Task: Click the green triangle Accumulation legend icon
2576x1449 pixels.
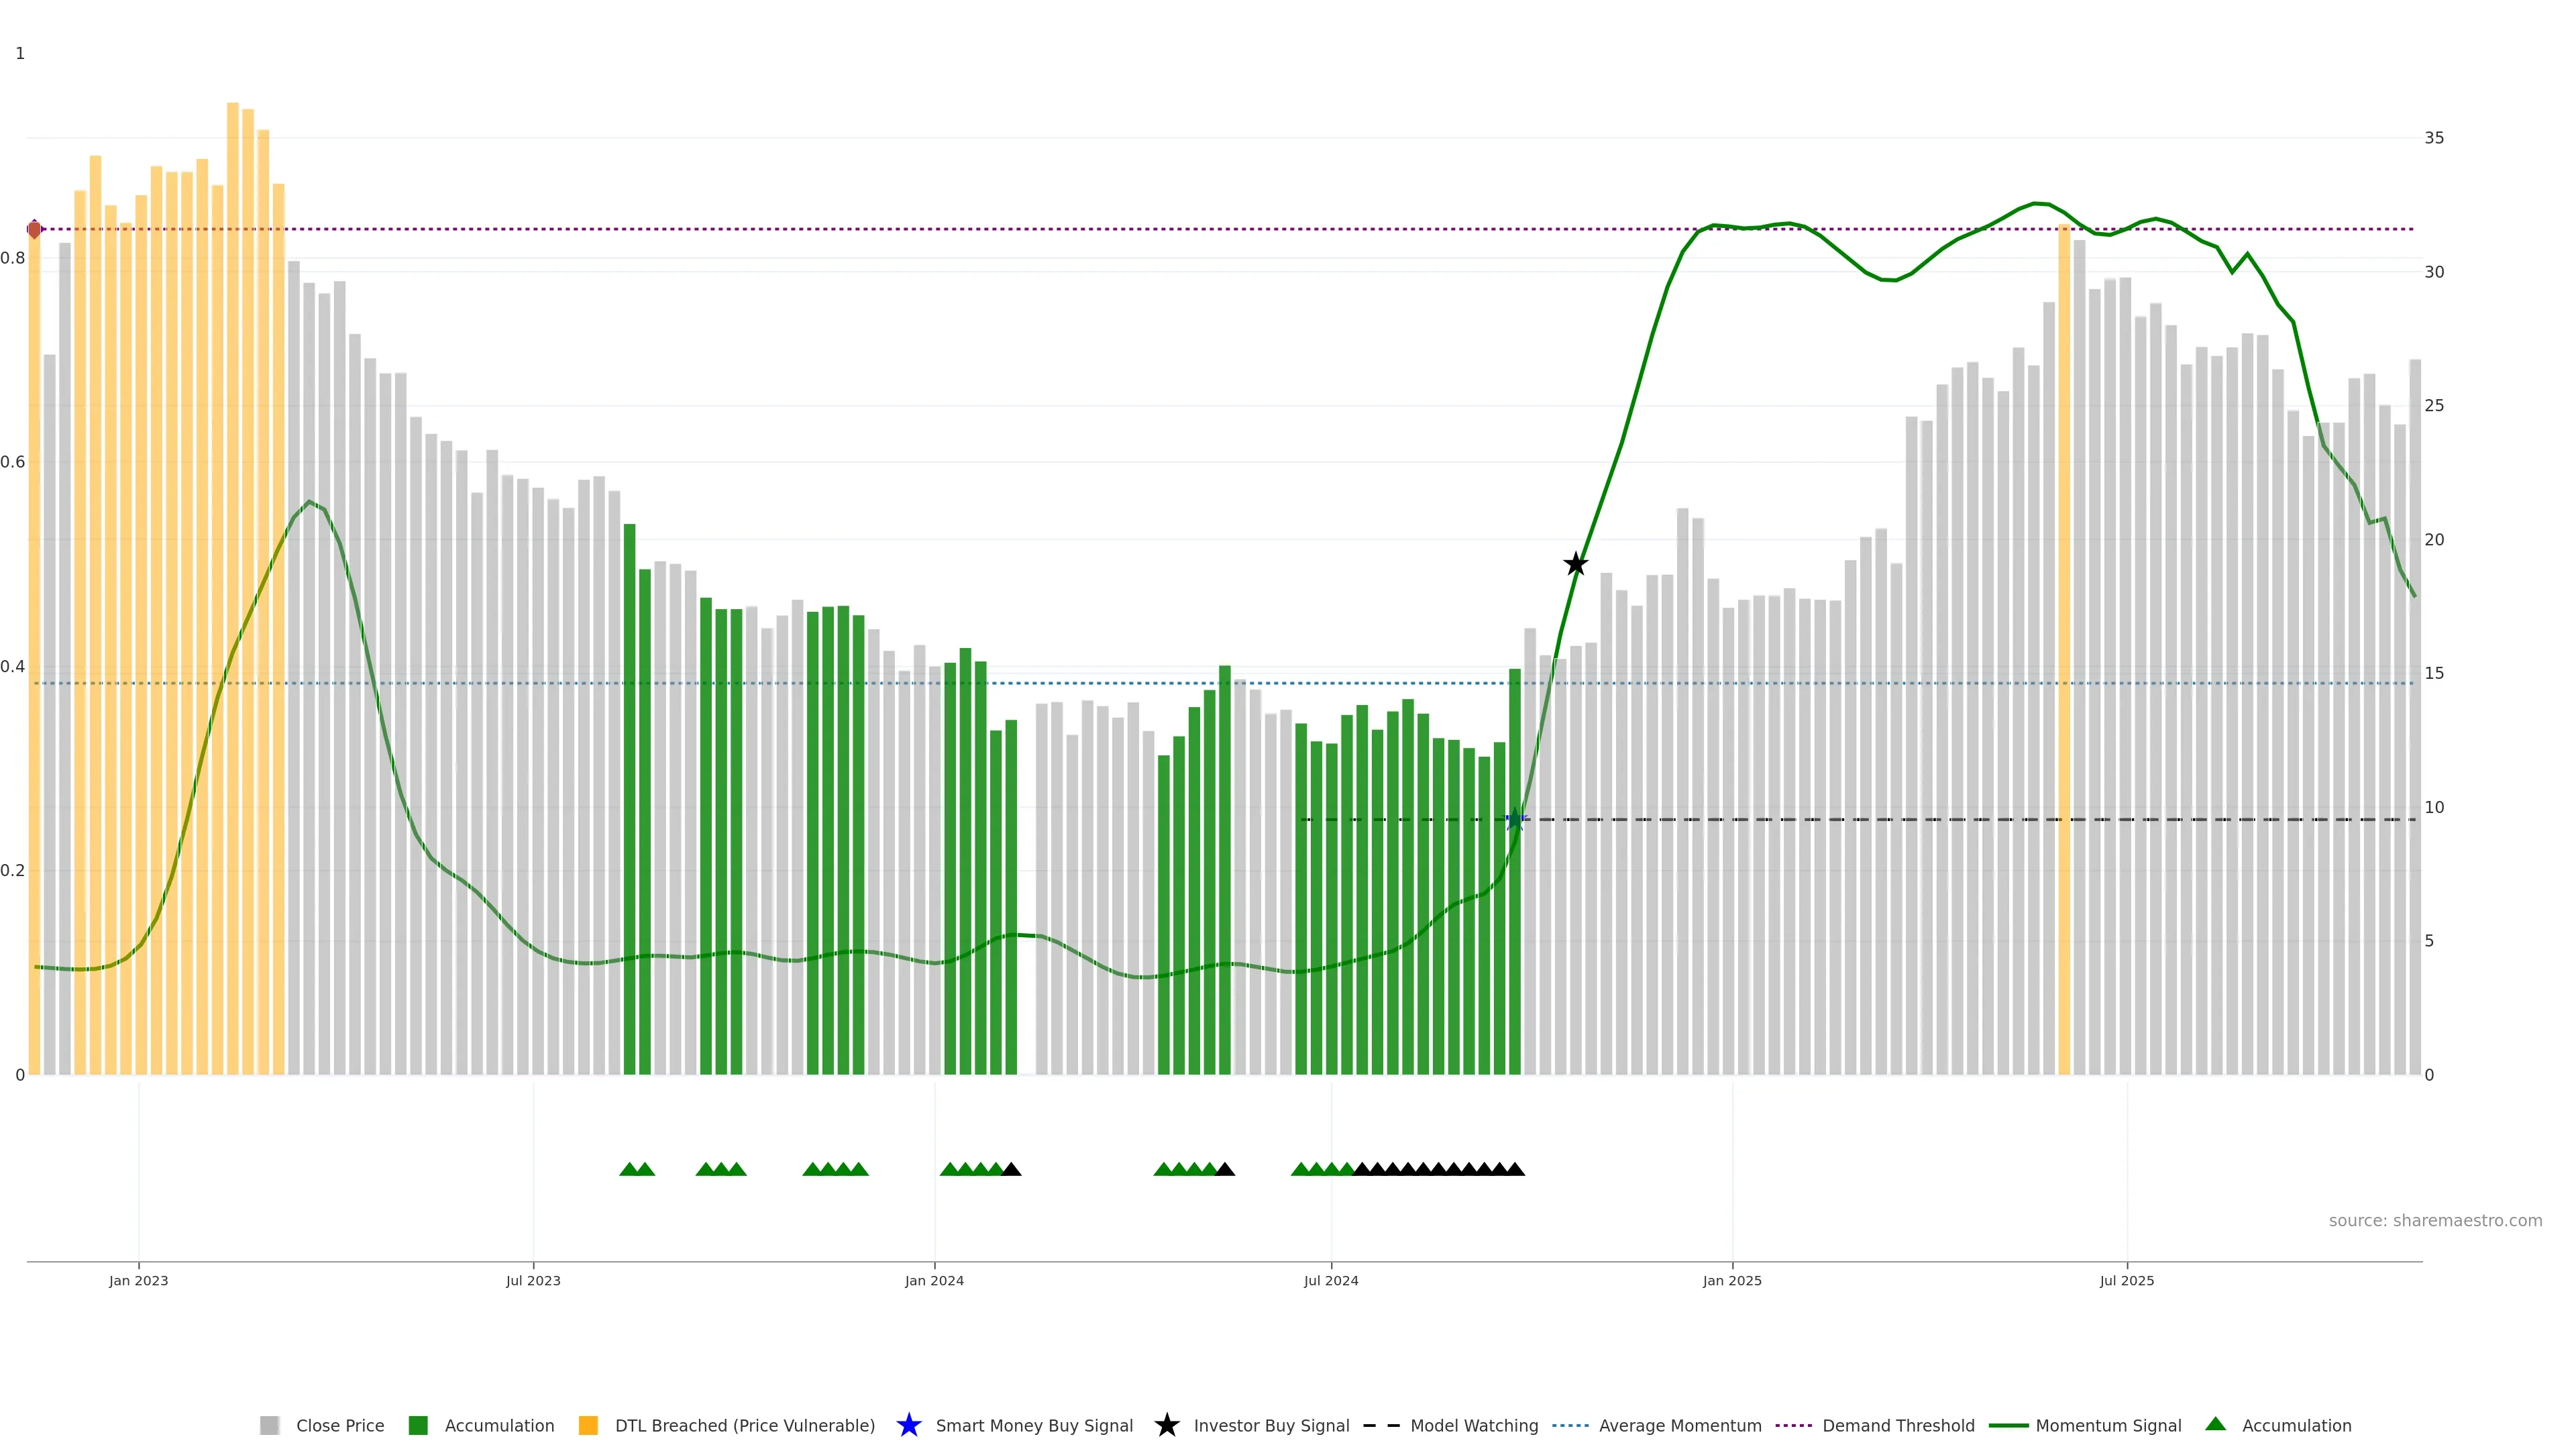Action: pyautogui.click(x=2215, y=1424)
